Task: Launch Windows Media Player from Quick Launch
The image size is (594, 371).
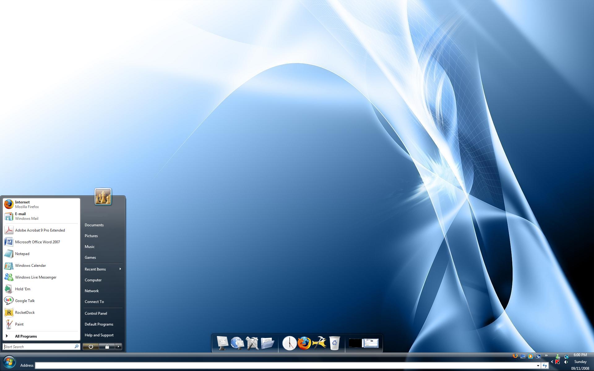Action: (531, 356)
